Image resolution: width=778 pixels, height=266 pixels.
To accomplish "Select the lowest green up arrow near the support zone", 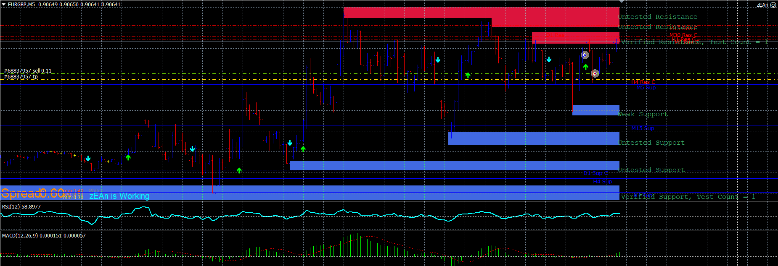I will (x=239, y=170).
